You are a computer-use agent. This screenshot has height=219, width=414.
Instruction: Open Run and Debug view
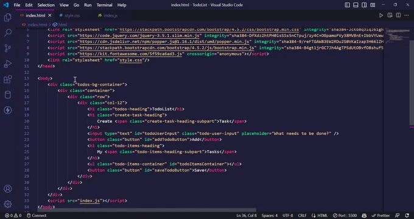pyautogui.click(x=8, y=64)
